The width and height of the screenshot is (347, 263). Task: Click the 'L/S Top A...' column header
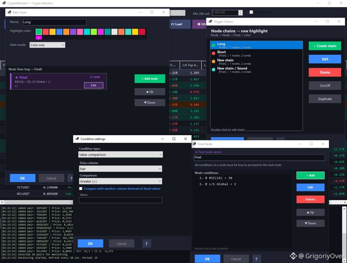click(x=190, y=65)
